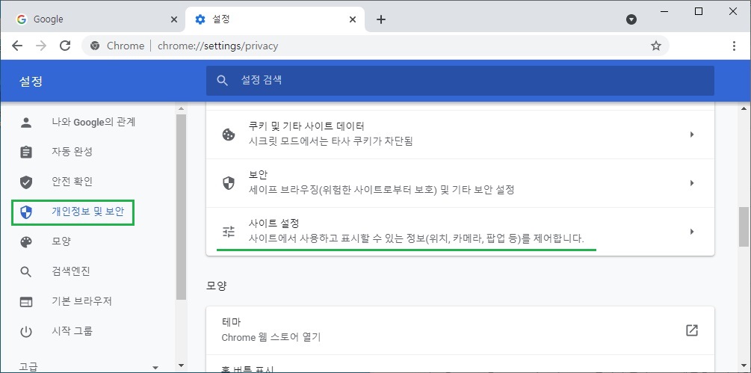This screenshot has width=751, height=373.
Task: Click the sidebar scrollbar thumb
Action: [181, 207]
